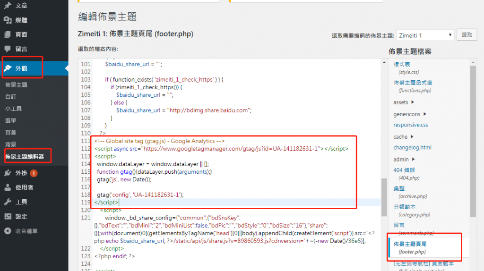Click the theme files list scrollbar
The height and width of the screenshot is (271, 484).
473,142
